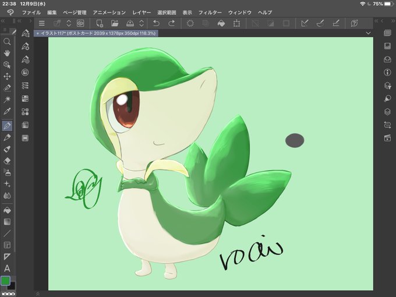Expand the bottom palette dock arrow
This screenshot has height=297, width=396.
click(x=38, y=294)
